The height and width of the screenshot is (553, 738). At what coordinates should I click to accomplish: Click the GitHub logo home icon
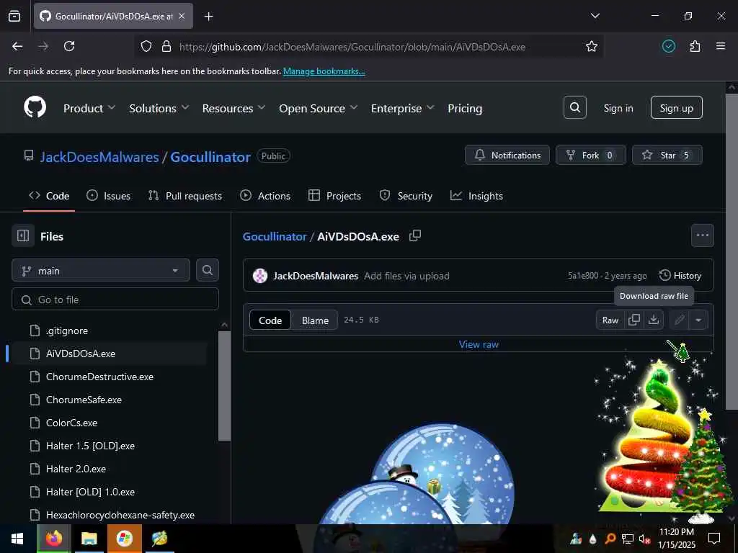[x=35, y=108]
